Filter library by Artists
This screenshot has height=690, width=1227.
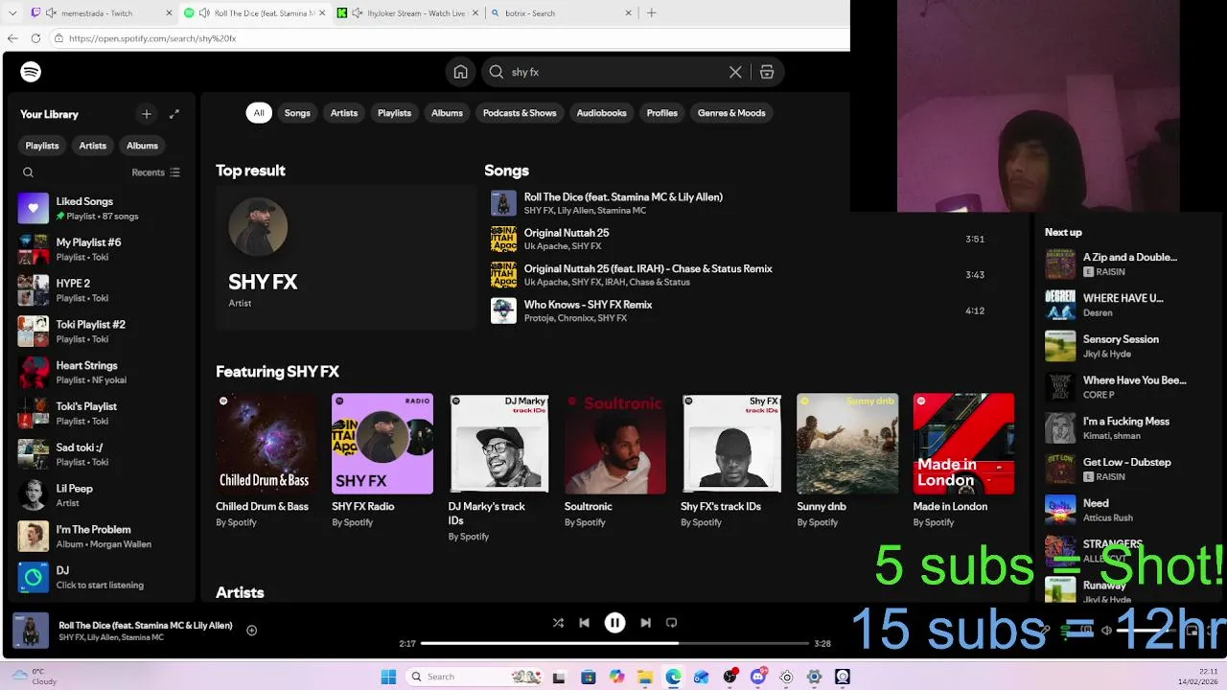tap(93, 146)
